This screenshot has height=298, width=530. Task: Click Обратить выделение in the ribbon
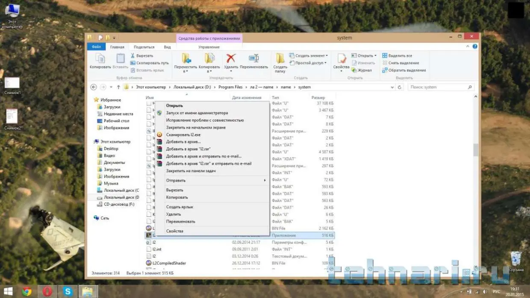404,70
